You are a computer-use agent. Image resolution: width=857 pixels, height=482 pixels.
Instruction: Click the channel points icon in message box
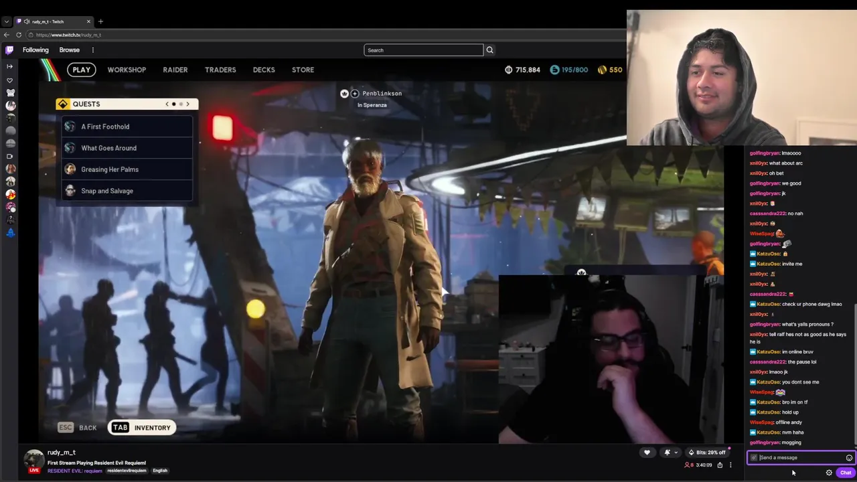(x=754, y=458)
